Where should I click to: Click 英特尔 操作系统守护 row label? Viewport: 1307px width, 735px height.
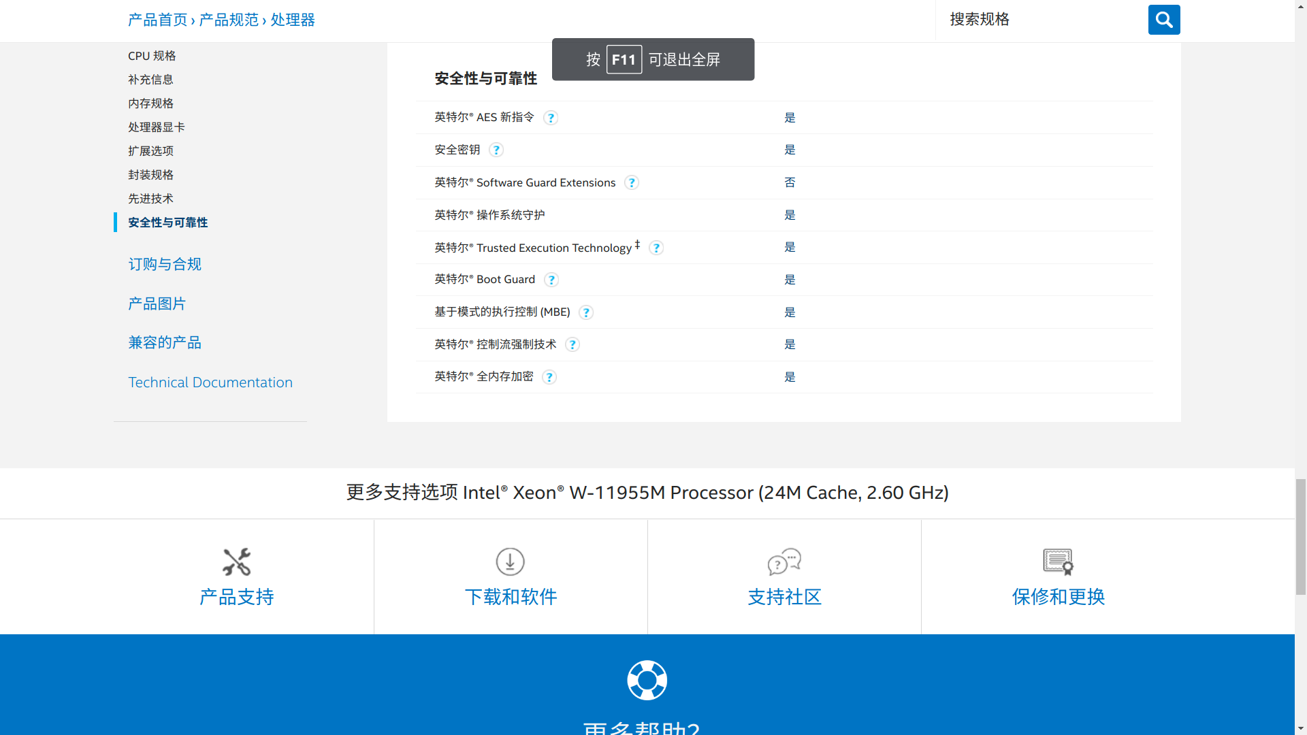pos(489,215)
